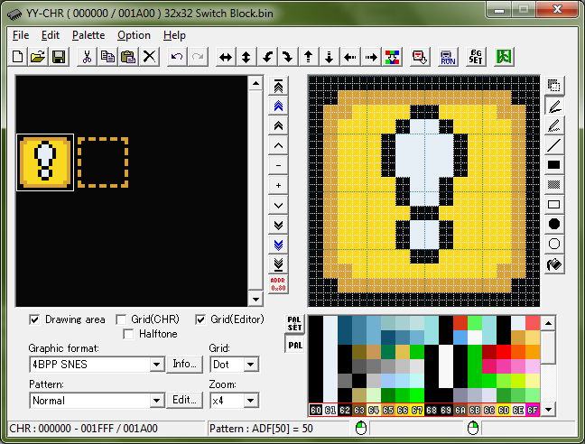Open the File menu

pyautogui.click(x=21, y=35)
